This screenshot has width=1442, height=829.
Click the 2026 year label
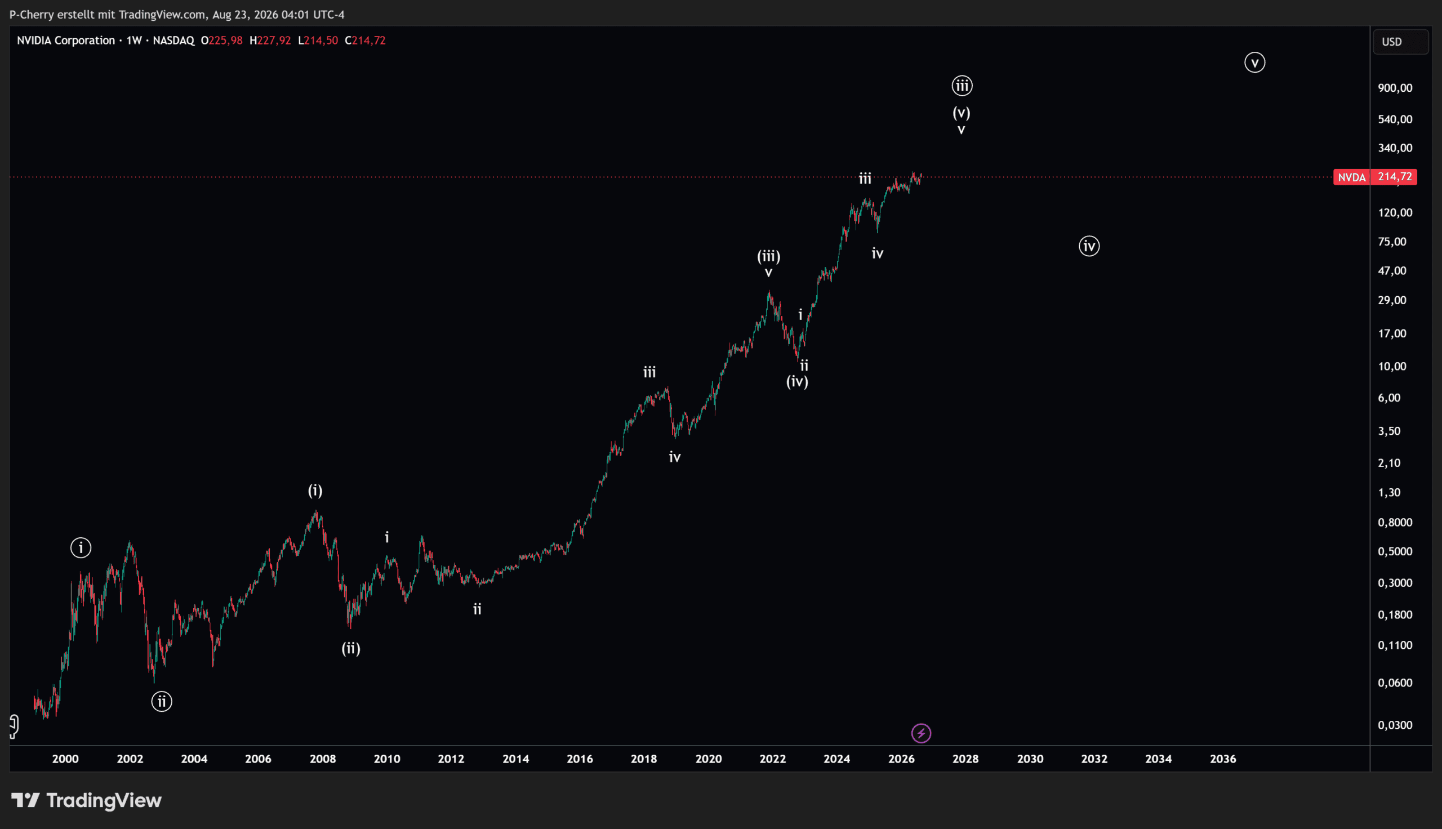click(x=902, y=759)
